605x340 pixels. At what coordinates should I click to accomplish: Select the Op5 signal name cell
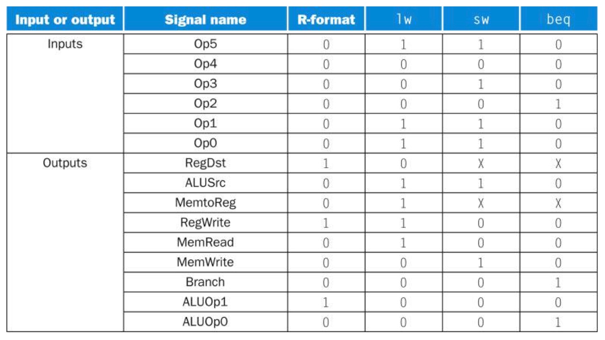click(205, 44)
